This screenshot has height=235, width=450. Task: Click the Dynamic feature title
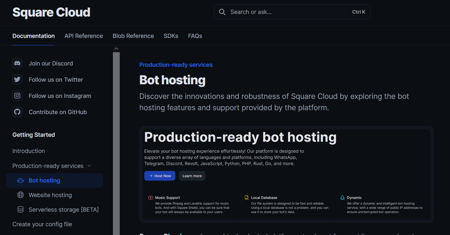coord(354,198)
